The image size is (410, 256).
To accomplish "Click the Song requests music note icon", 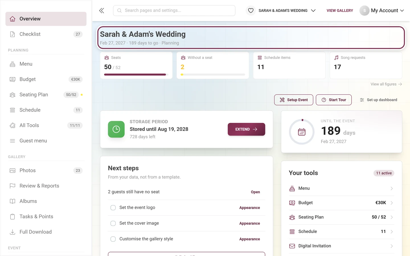I will [336, 57].
